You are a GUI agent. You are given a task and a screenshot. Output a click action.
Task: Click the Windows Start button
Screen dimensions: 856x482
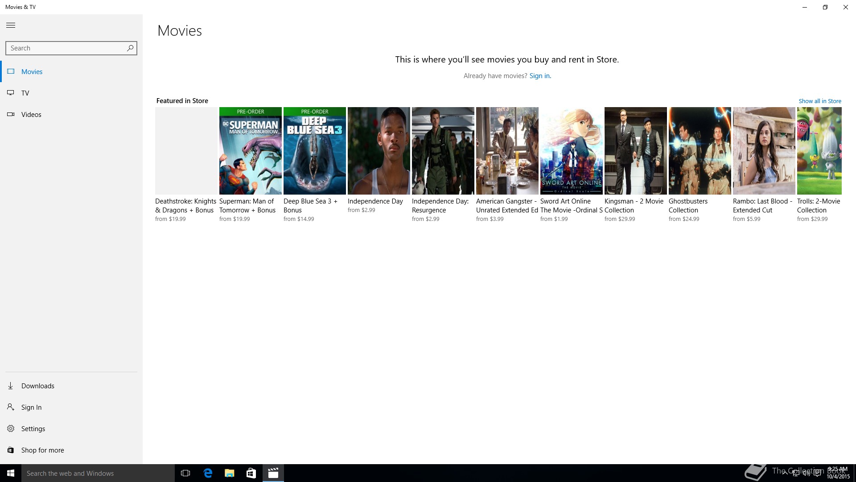11,473
